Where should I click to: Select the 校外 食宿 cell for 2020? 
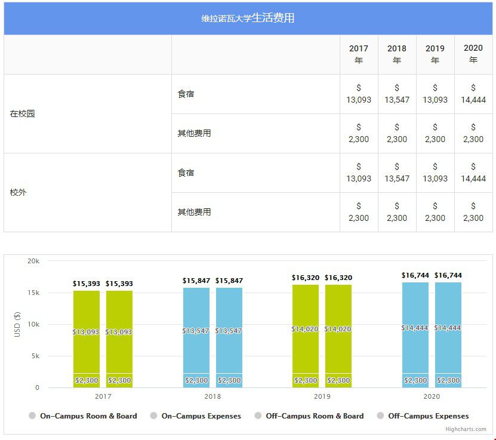pos(473,173)
